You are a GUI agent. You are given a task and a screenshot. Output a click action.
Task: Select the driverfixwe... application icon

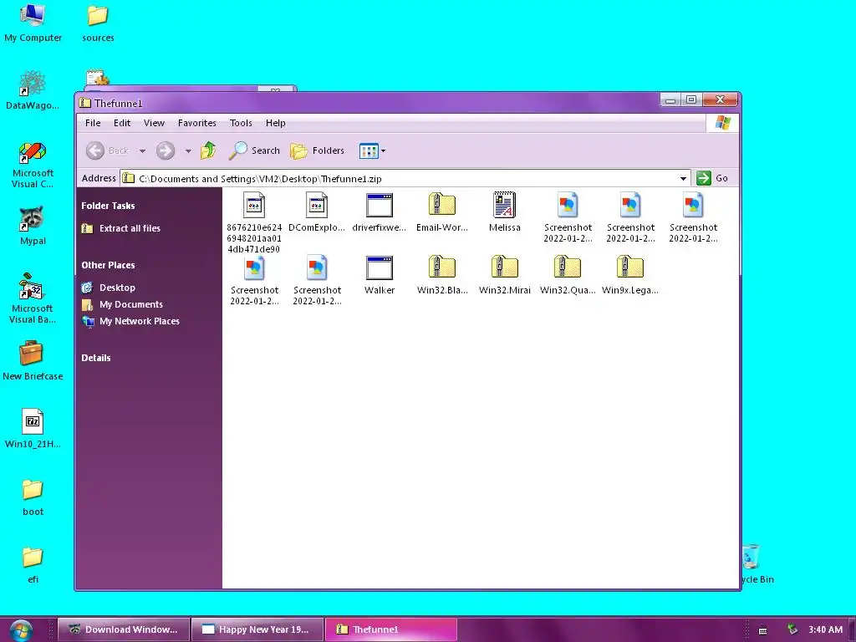coord(380,206)
